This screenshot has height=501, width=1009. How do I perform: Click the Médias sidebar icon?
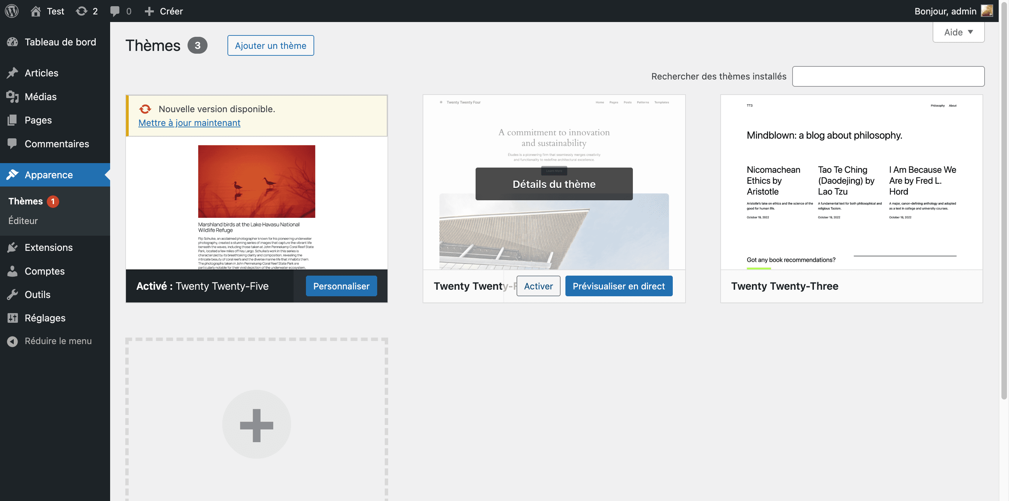pos(12,97)
